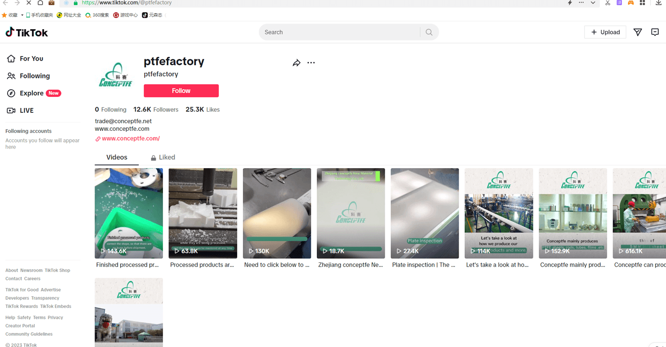The width and height of the screenshot is (666, 347).
Task: Click the browser forward arrow
Action: click(x=17, y=3)
